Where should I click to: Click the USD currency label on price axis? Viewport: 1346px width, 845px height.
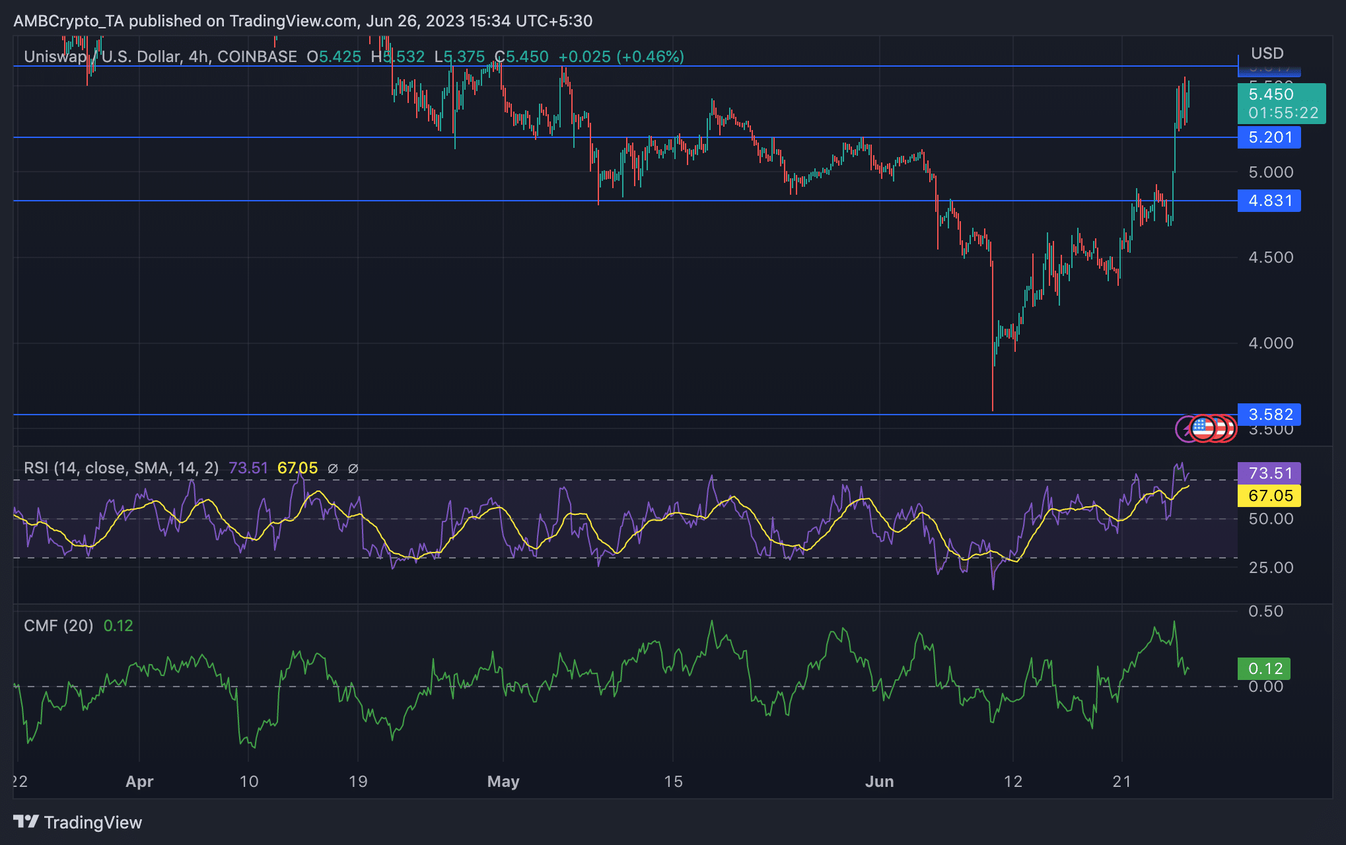point(1267,53)
